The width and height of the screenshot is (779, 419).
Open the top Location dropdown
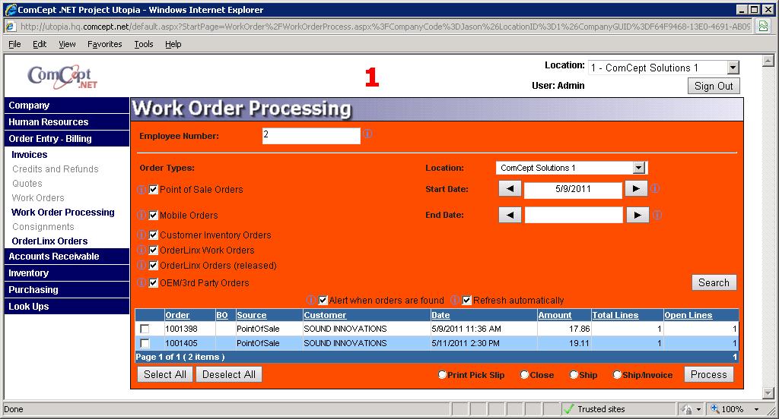click(x=732, y=68)
